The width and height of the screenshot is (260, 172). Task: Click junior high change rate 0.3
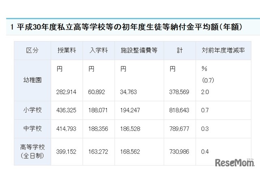click(x=205, y=129)
